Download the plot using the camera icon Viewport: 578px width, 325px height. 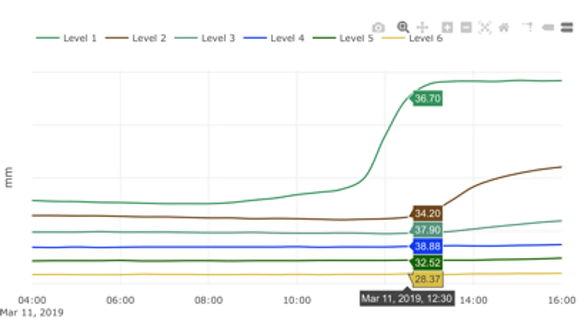tap(378, 27)
